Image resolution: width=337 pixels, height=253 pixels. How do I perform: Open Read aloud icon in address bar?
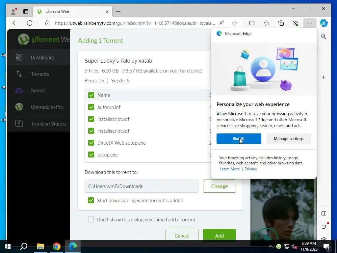221,23
